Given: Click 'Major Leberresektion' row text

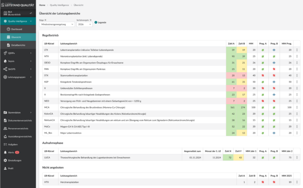Looking at the screenshot, I should (71, 133).
